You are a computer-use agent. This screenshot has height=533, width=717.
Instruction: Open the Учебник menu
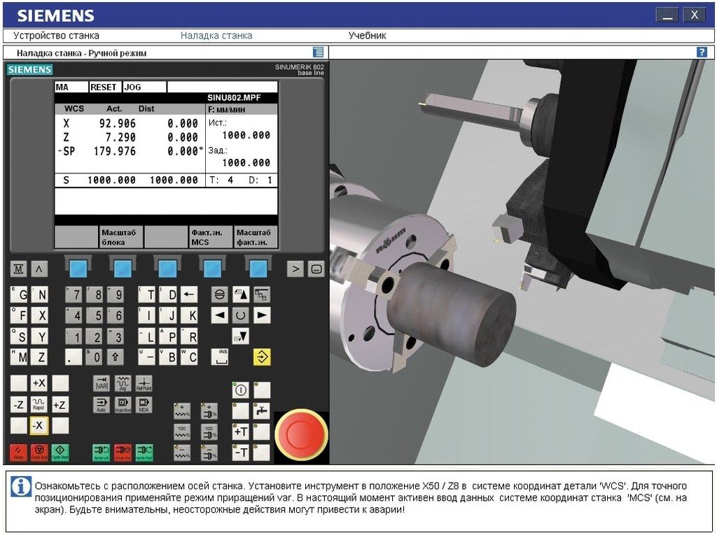tap(367, 36)
